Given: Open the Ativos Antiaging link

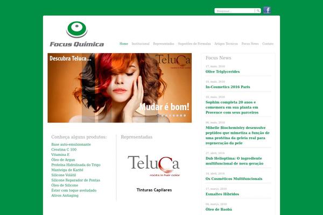Looking at the screenshot, I should click(x=65, y=196).
